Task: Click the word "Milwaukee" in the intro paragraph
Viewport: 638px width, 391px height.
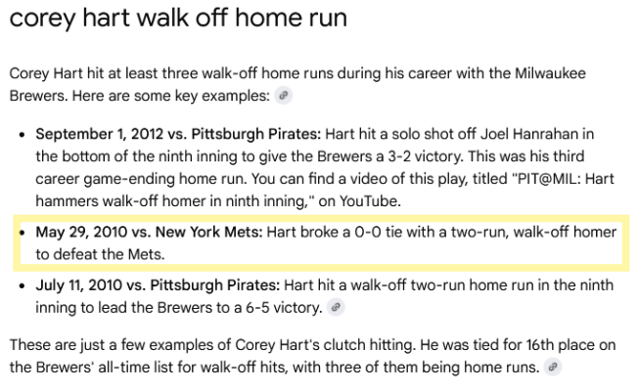Action: point(550,73)
